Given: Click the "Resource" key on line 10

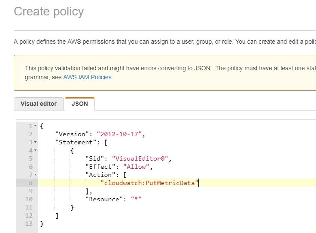Looking at the screenshot, I should tap(104, 199).
